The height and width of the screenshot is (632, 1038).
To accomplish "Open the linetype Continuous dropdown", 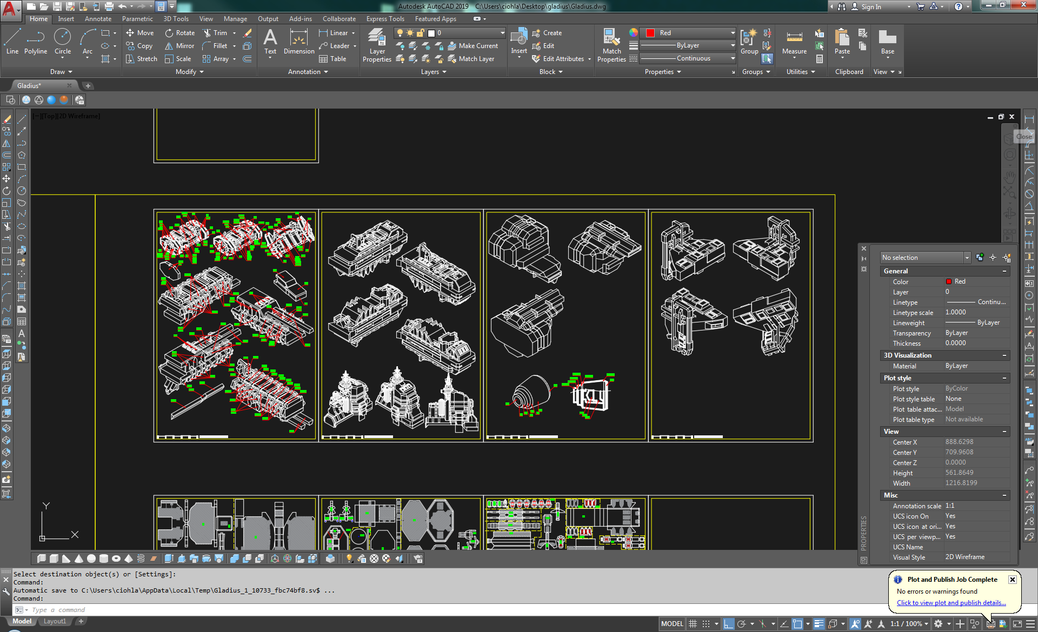I will (688, 59).
